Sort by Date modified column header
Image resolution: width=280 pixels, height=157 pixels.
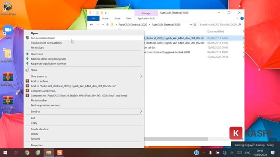pyautogui.click(x=216, y=31)
